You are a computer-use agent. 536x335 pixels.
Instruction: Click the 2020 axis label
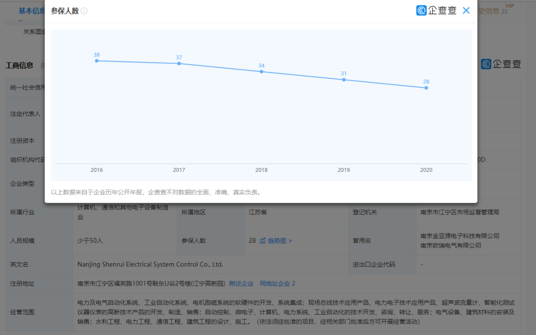pos(426,170)
